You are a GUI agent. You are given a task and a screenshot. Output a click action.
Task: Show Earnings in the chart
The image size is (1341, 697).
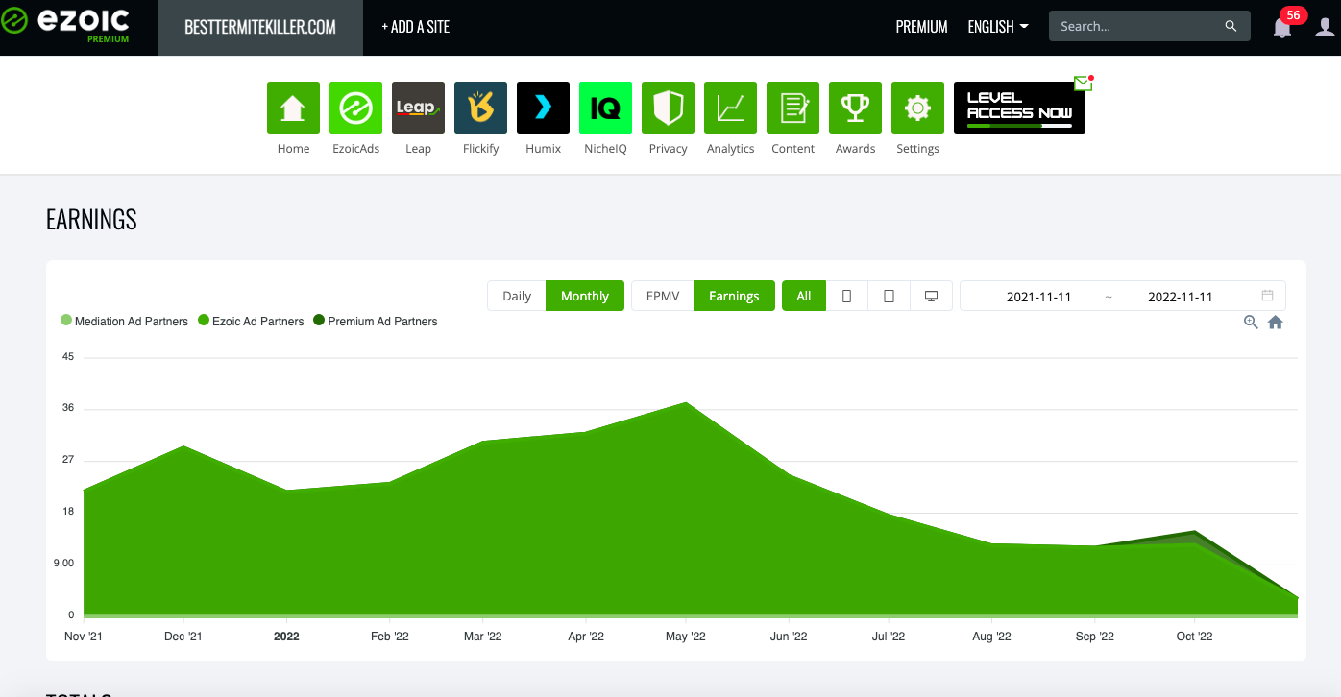pos(734,296)
